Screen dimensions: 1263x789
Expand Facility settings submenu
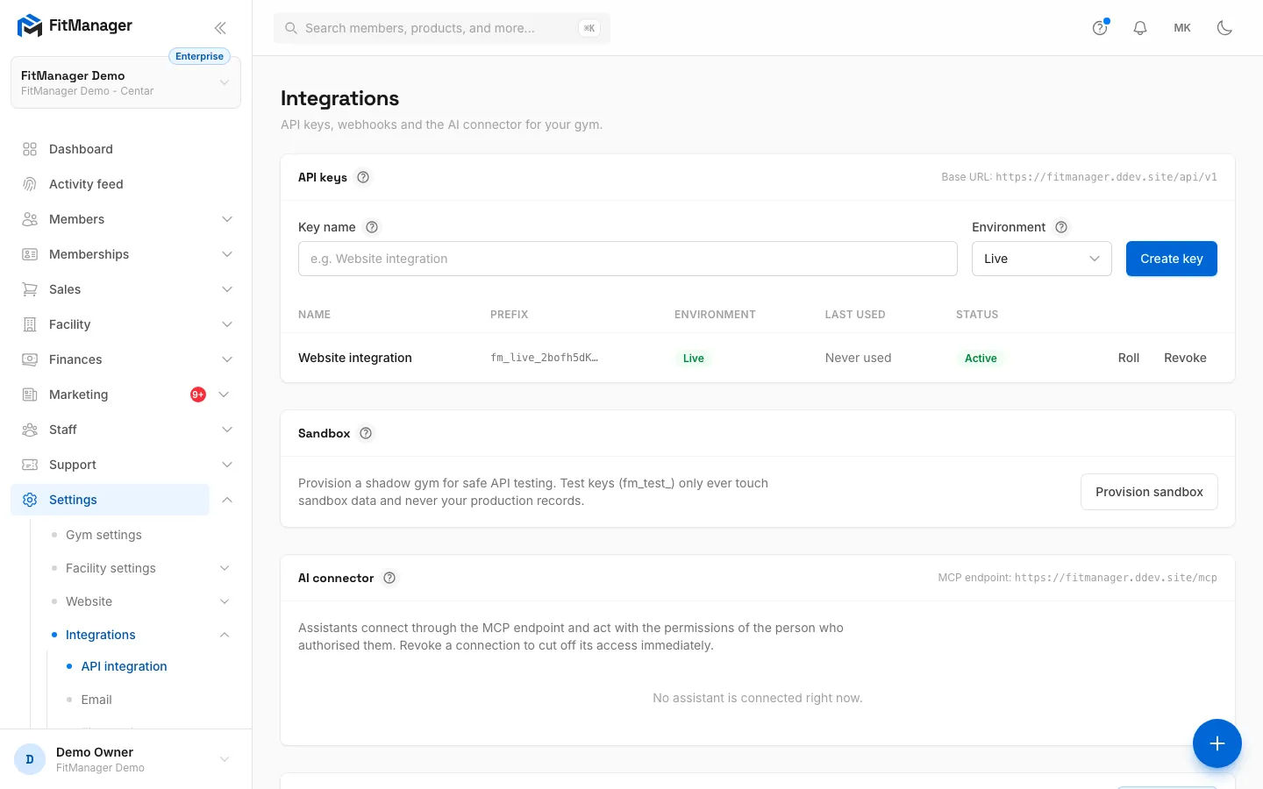(x=225, y=568)
